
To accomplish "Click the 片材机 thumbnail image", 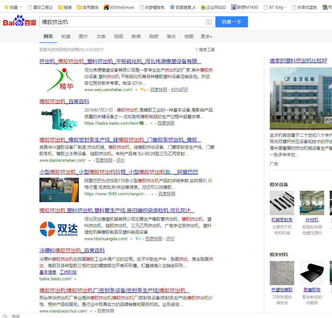I will [x=312, y=203].
